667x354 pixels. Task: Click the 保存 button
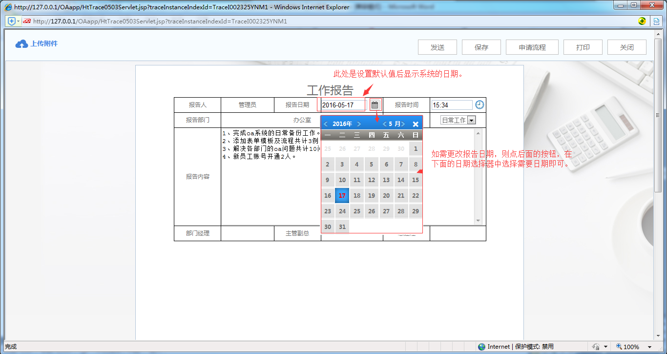click(481, 47)
